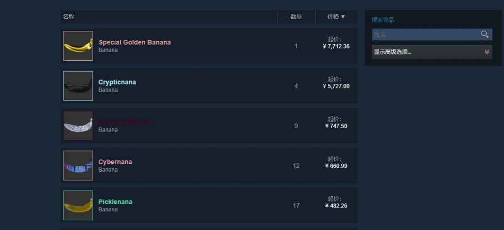Viewport: 504px width, 230px height.
Task: Click the Diamond Banana ¥747.50 price
Action: click(336, 126)
